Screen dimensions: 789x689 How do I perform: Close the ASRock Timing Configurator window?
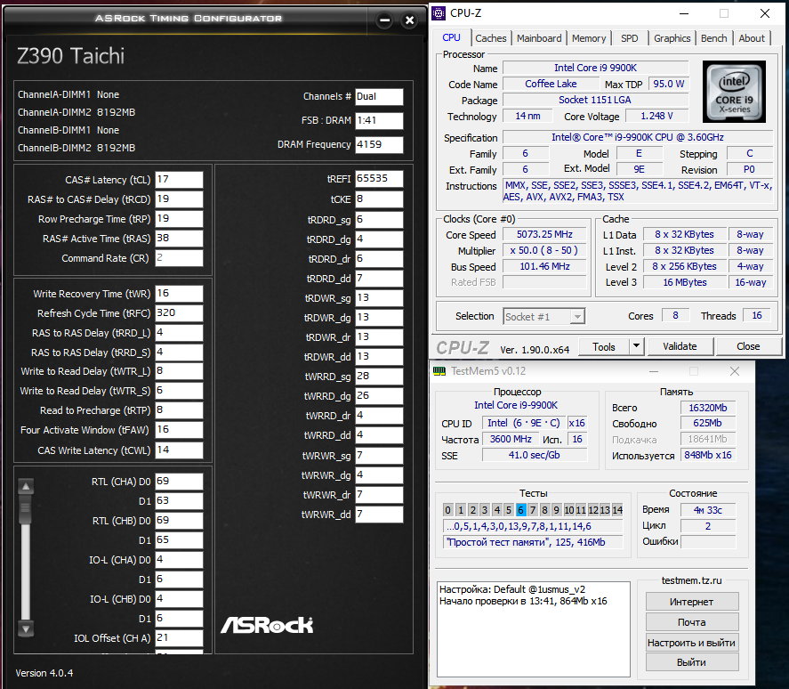409,20
